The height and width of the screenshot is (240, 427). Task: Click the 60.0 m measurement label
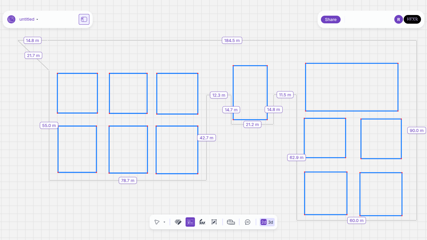356,220
